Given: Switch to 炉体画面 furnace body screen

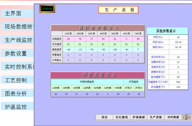Looking at the screenshot, I should click(139, 117).
